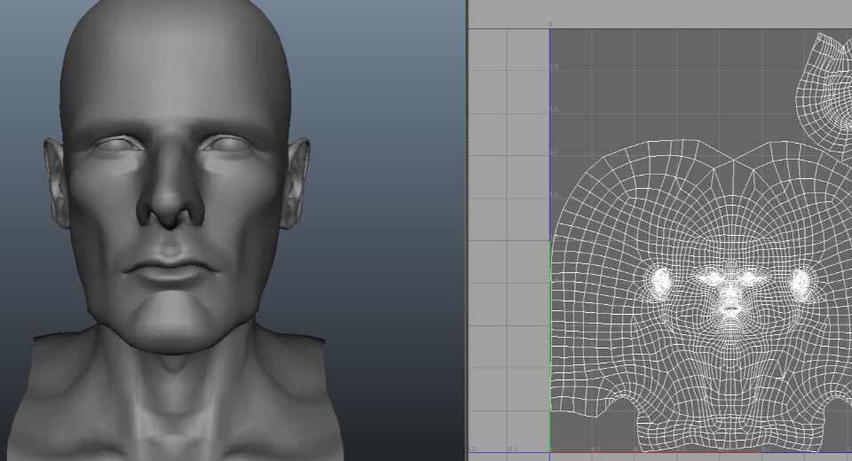Select the mouth UVs in the UV editor
Screen dimensions: 852x461
tap(730, 310)
